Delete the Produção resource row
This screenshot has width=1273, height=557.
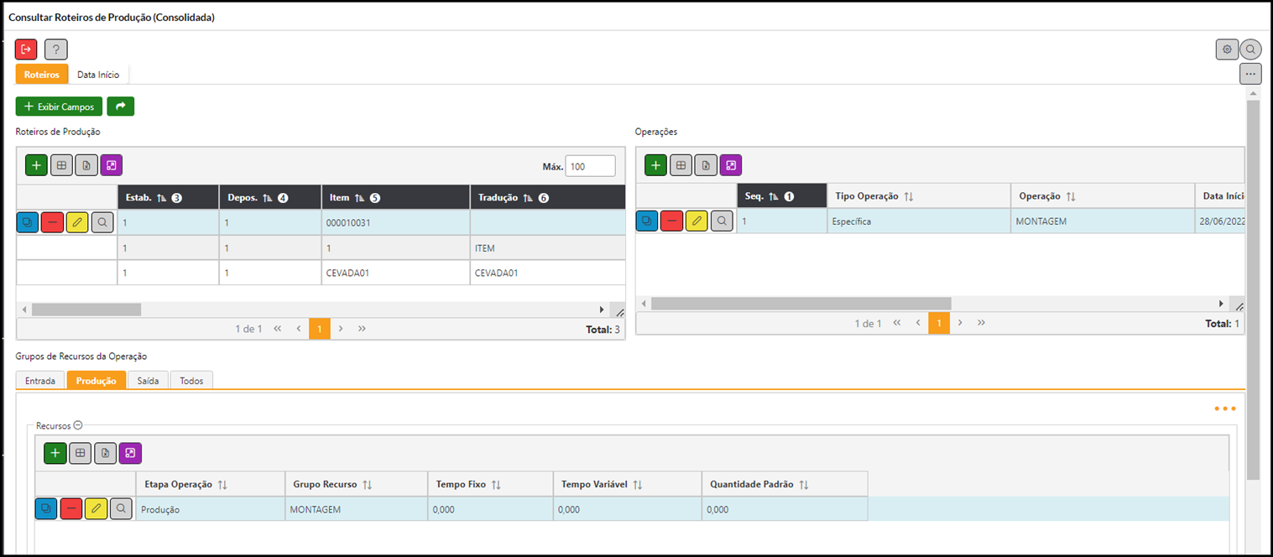[71, 508]
